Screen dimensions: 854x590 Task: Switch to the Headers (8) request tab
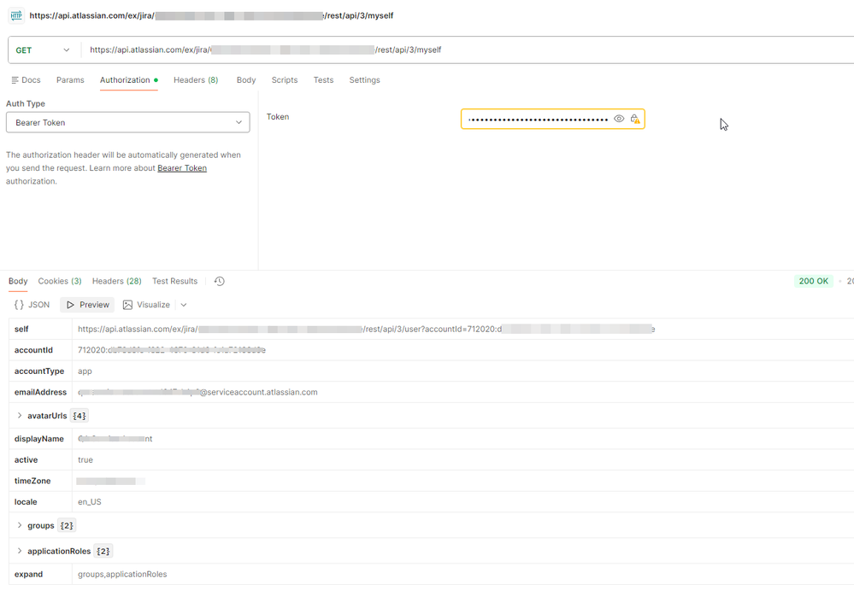click(195, 79)
